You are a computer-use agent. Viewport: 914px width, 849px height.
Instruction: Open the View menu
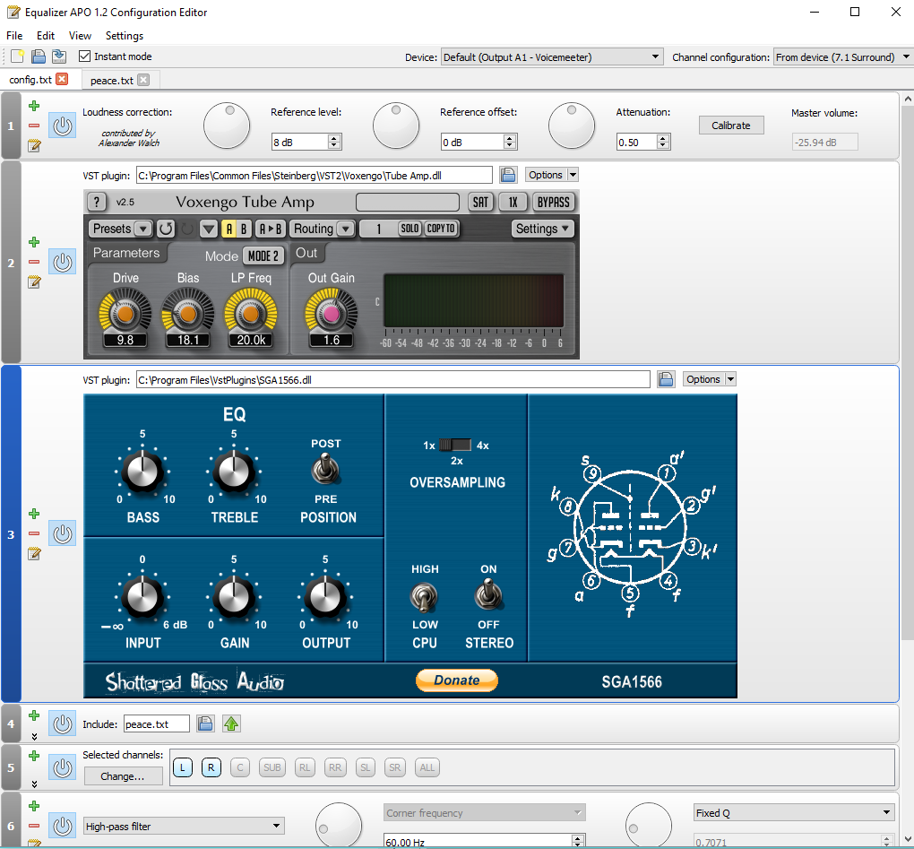[x=80, y=36]
